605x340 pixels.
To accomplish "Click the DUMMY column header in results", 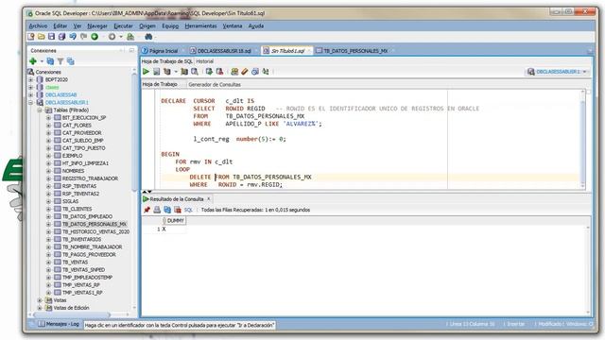I will (x=174, y=220).
